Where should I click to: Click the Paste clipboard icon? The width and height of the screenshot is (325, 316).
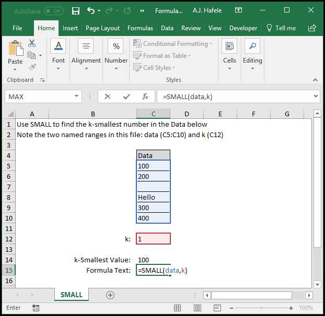(x=16, y=48)
